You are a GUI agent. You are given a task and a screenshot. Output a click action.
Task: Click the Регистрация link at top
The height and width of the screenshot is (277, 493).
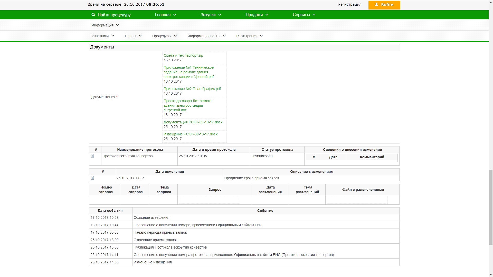point(350,4)
